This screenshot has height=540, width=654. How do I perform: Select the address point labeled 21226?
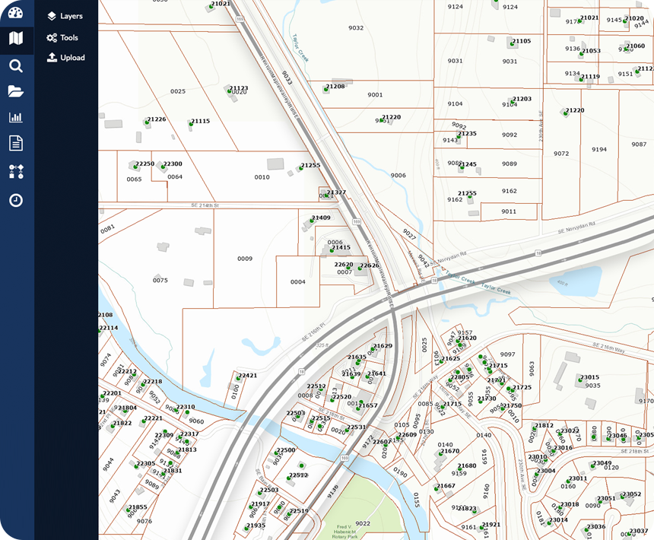(x=147, y=122)
